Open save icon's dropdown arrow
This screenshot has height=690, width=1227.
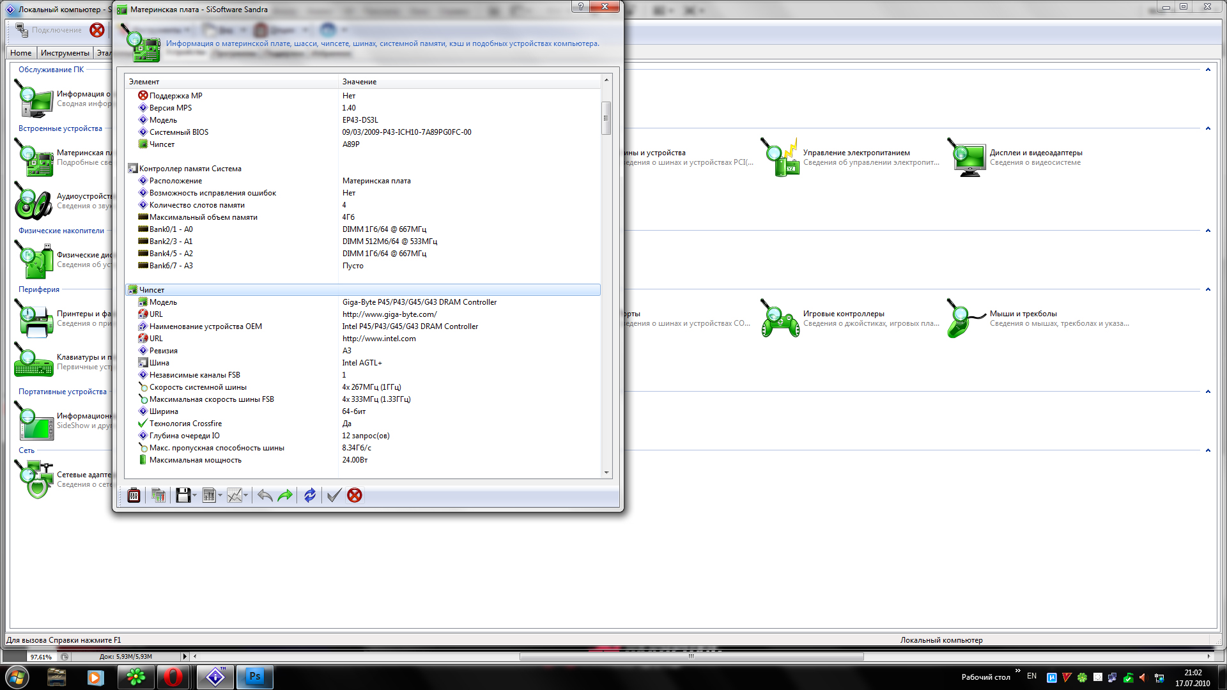tap(194, 496)
